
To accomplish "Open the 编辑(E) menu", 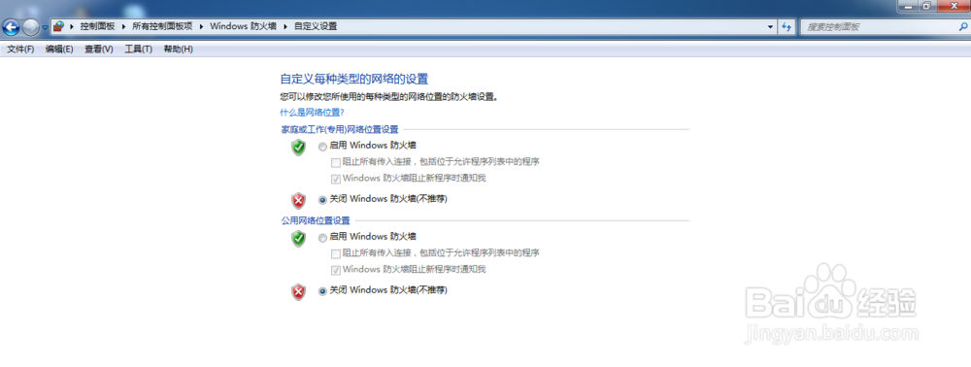I will 59,49.
